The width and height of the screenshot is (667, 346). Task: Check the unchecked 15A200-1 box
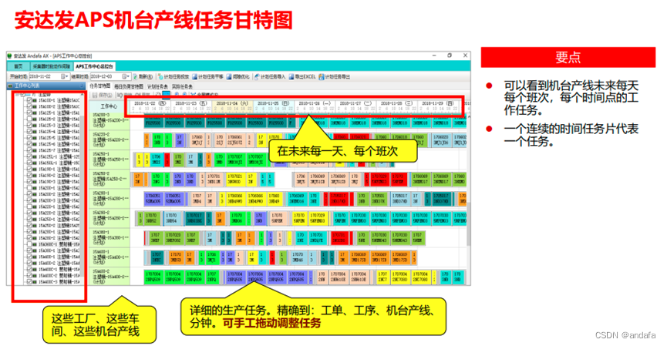coord(29,188)
